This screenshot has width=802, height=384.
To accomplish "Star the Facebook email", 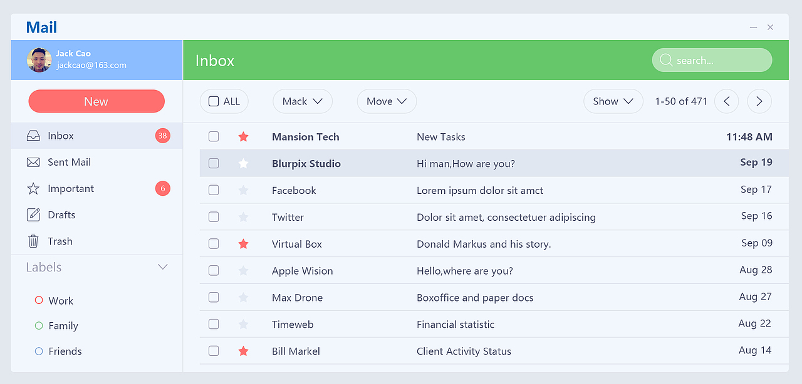I will click(244, 191).
